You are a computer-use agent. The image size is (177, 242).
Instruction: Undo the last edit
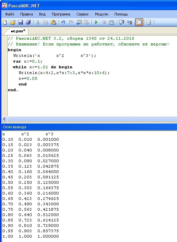pyautogui.click(x=63, y=22)
